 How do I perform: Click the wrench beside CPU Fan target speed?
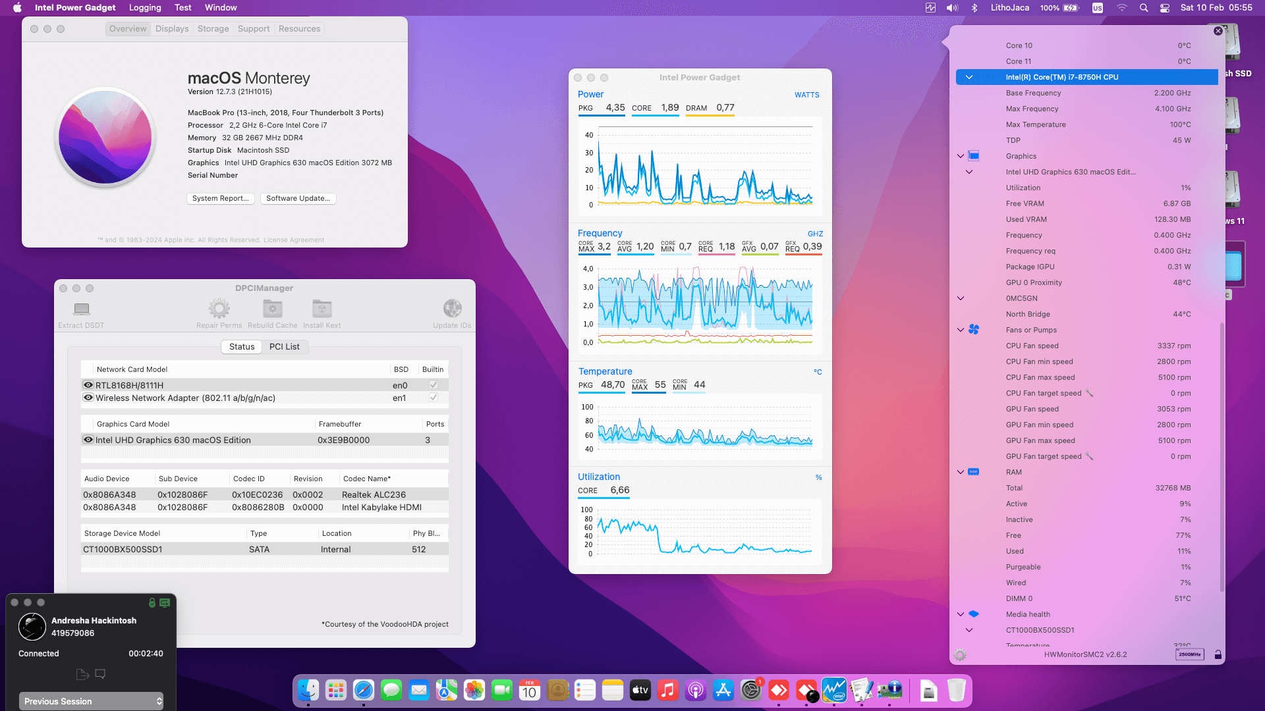(x=1089, y=393)
